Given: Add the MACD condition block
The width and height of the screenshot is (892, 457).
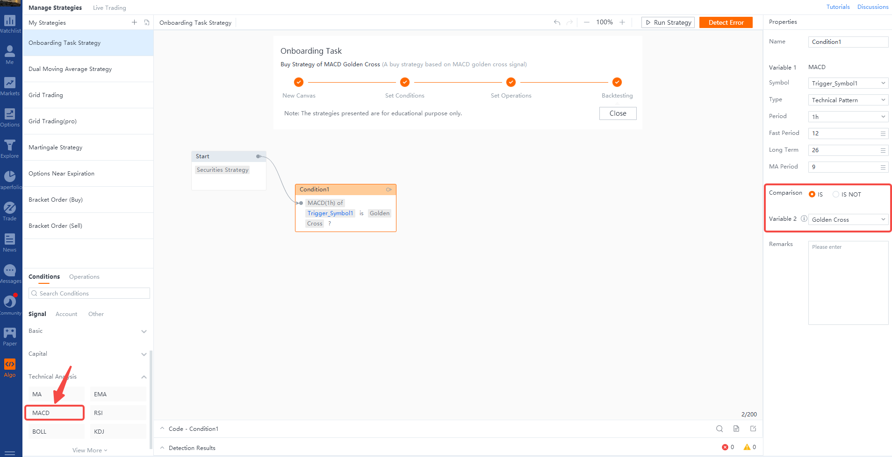Looking at the screenshot, I should [x=55, y=413].
